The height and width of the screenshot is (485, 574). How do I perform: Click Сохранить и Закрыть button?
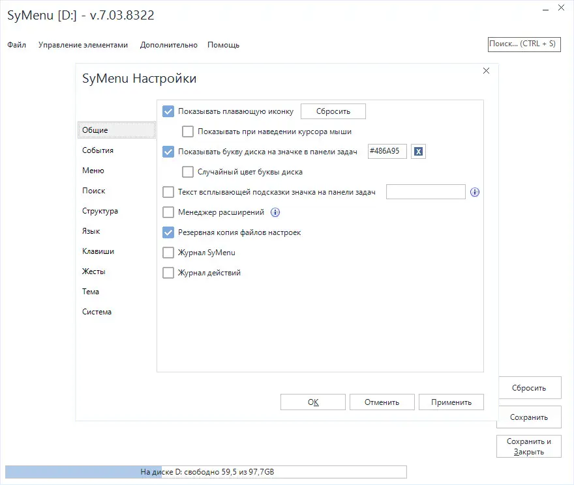[x=529, y=446]
